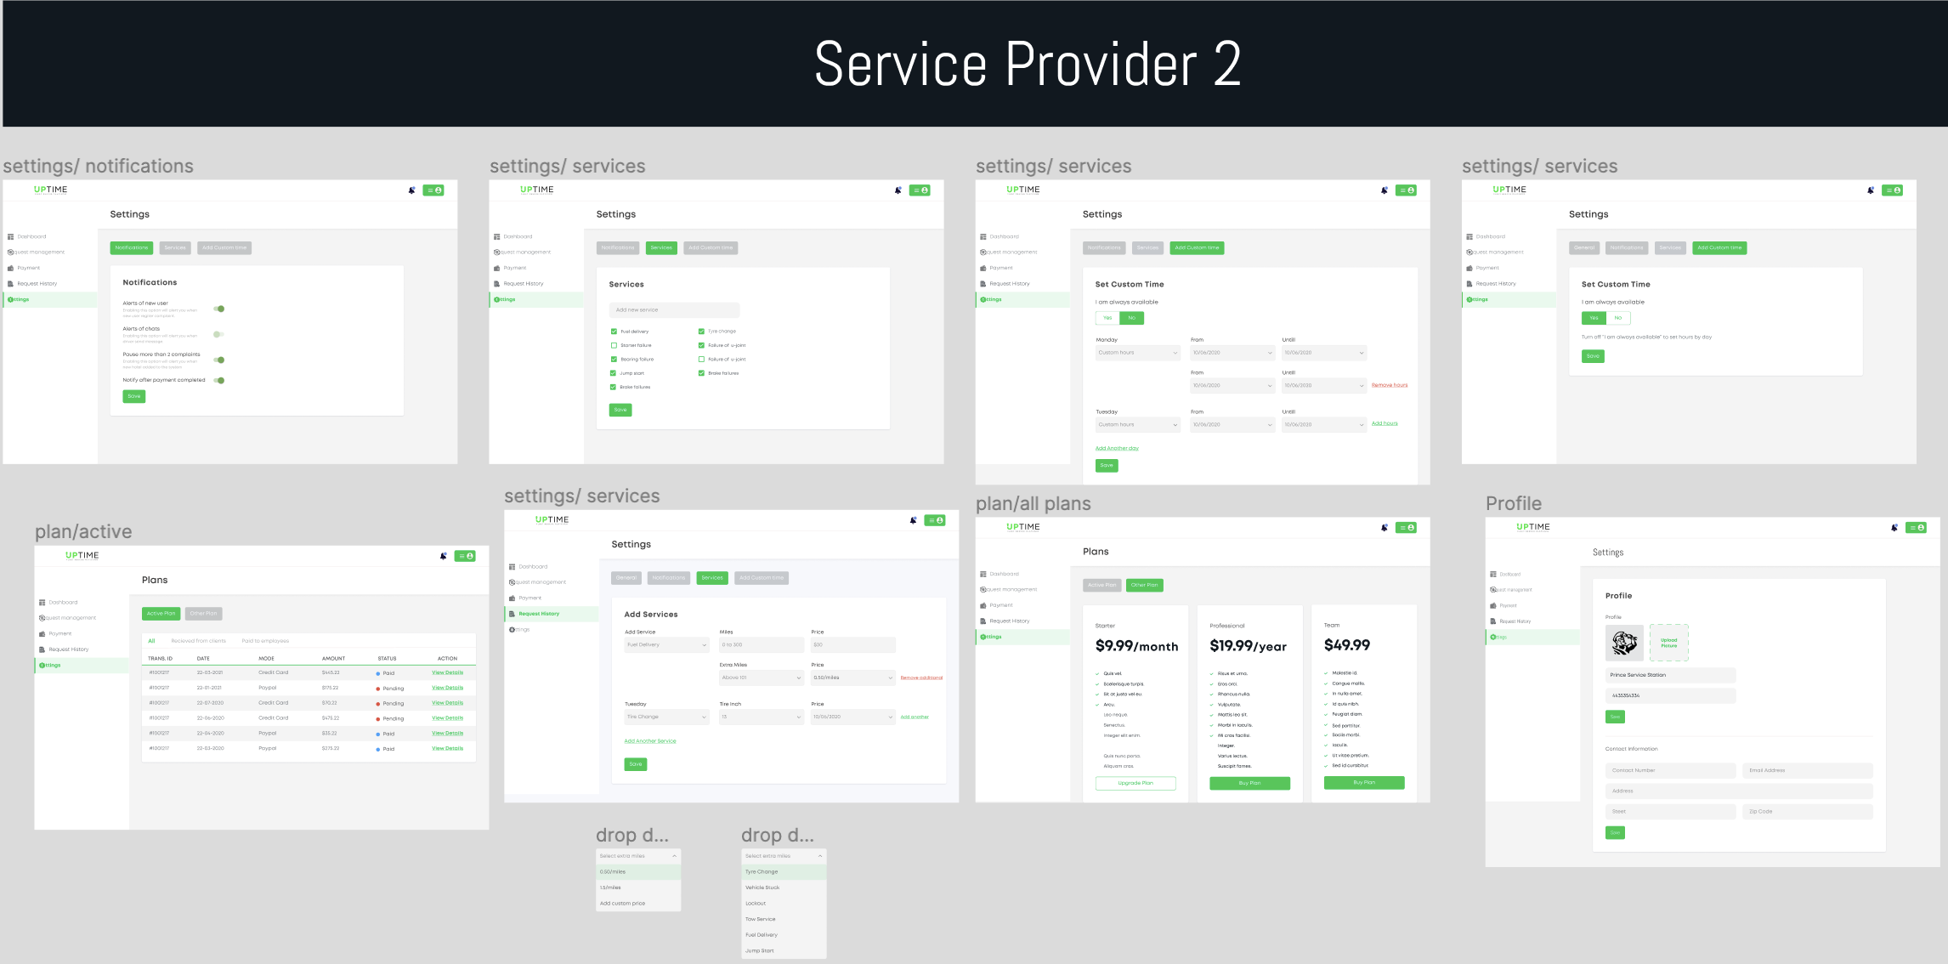Click the red Remove hours link
Screen dimensions: 1948x964
coord(1389,385)
